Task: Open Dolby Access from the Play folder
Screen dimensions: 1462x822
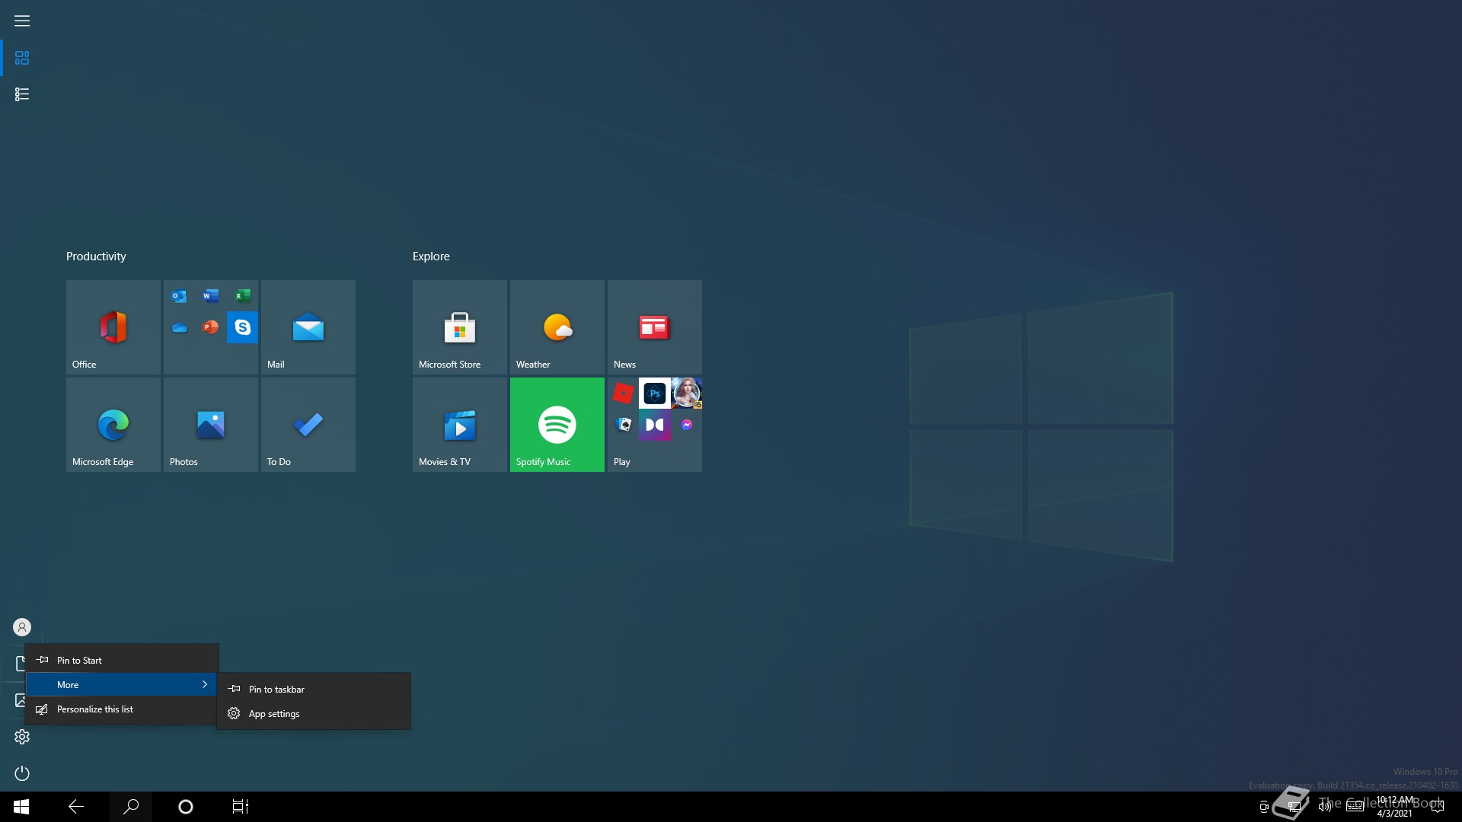Action: point(655,425)
